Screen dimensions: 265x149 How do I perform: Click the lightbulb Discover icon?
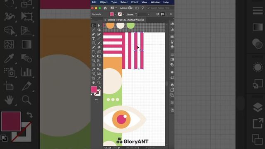(142, 8)
